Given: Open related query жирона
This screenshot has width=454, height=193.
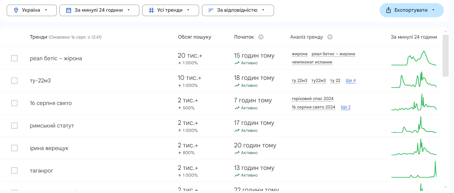Looking at the screenshot, I should pyautogui.click(x=299, y=54).
